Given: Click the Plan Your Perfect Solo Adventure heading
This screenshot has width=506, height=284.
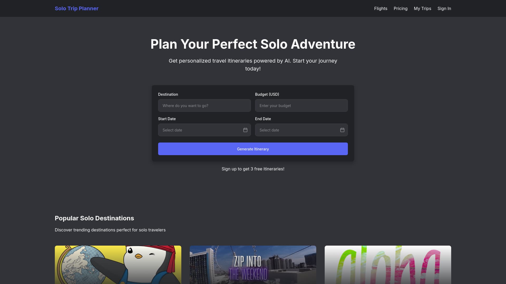Looking at the screenshot, I should tap(253, 44).
